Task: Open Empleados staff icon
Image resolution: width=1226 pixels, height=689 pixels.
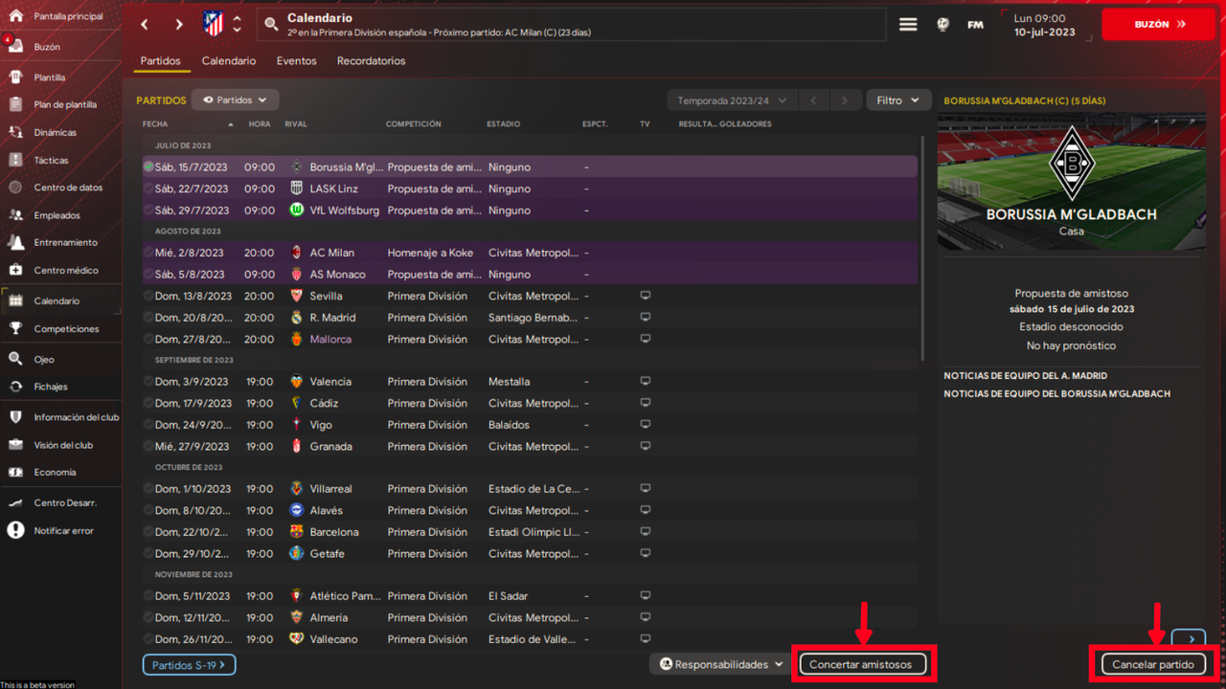Action: click(x=15, y=215)
